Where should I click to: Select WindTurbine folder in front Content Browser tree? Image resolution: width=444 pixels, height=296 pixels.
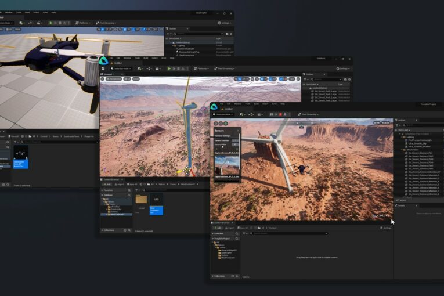227,258
